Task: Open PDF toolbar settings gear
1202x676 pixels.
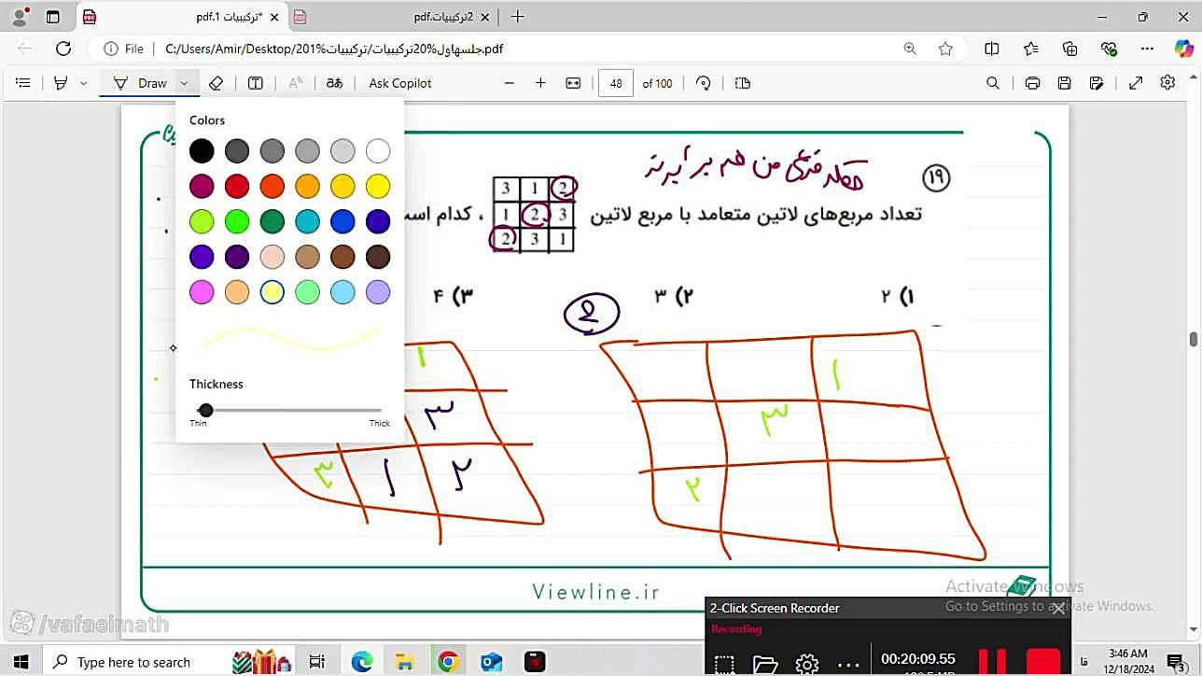Action: tap(1167, 83)
